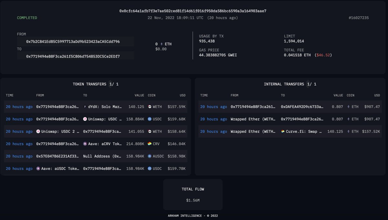
Task: Click the Curve.fi icon in internal transfers
Action: point(283,131)
